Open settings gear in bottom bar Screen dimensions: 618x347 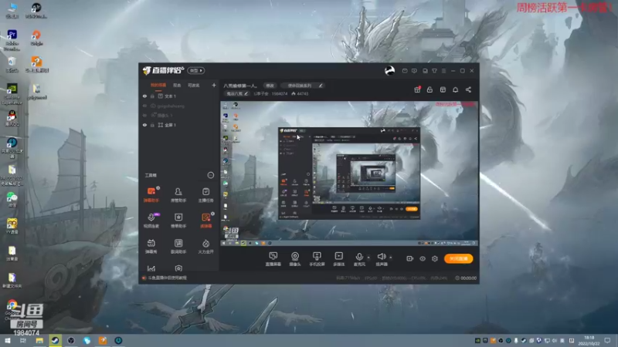(435, 258)
